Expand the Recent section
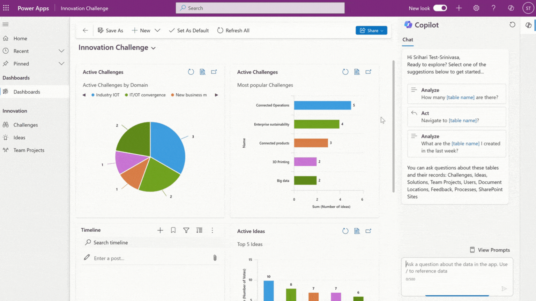This screenshot has width=536, height=301. pos(61,51)
